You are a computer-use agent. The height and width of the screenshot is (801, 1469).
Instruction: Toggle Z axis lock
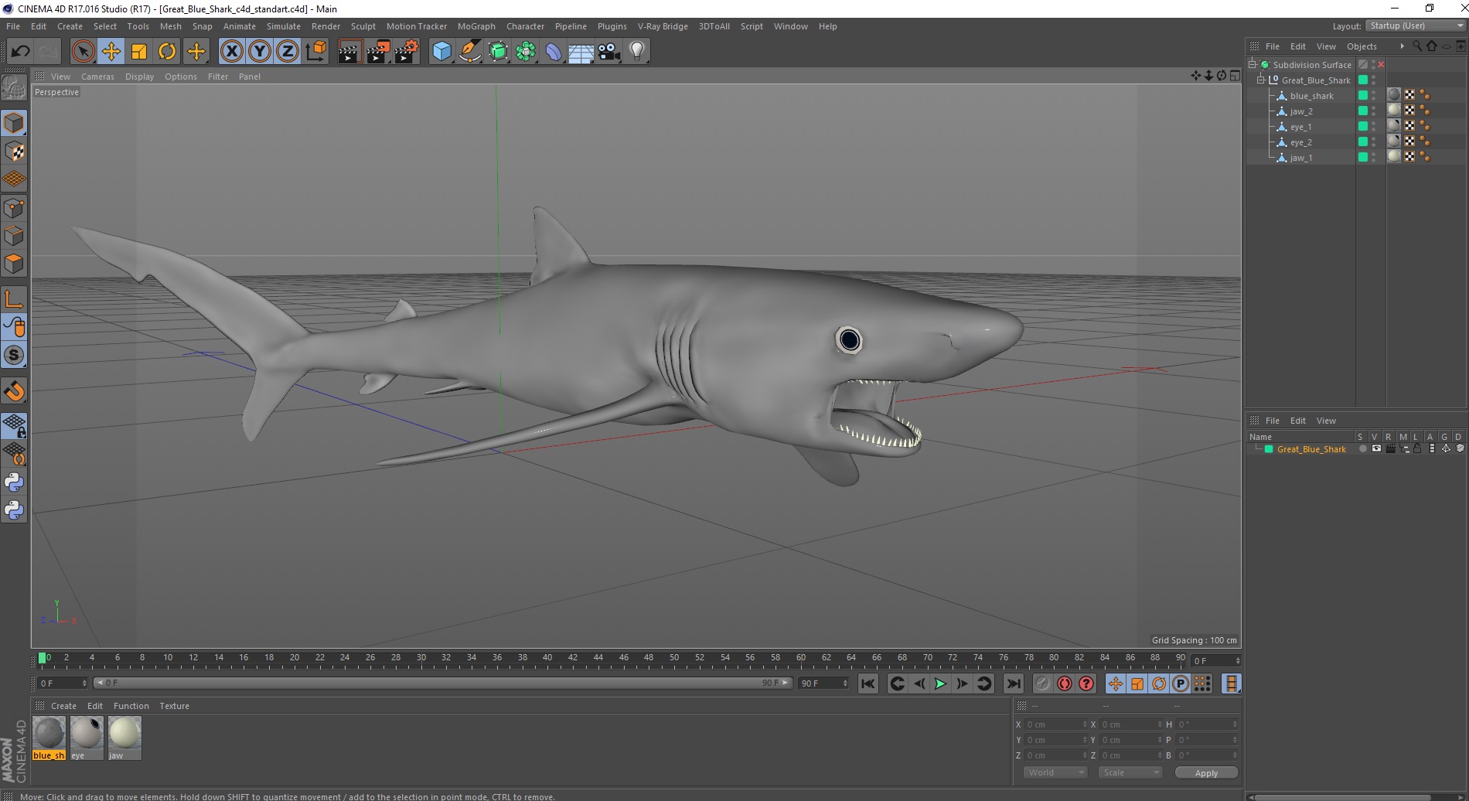288,52
